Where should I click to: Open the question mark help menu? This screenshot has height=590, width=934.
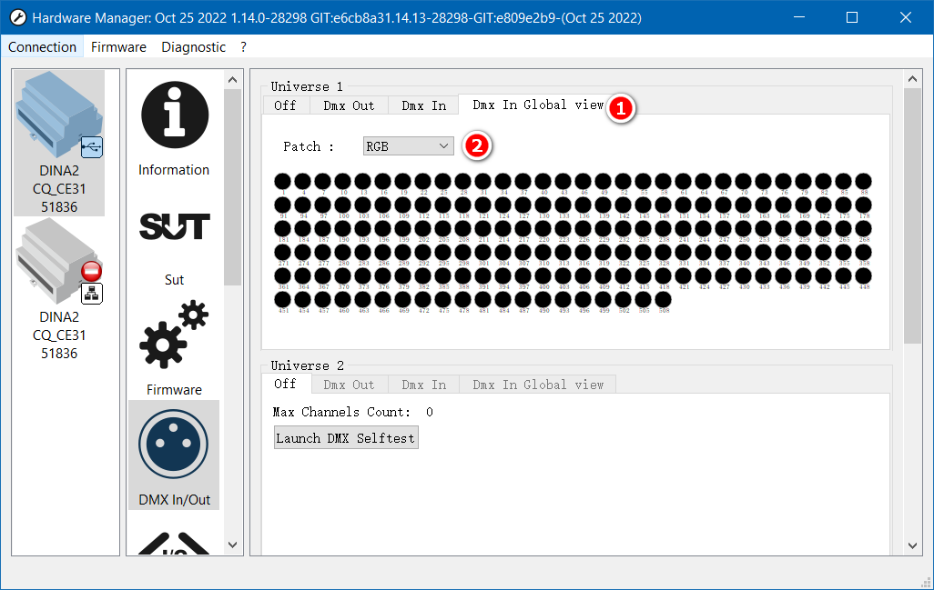click(x=243, y=47)
